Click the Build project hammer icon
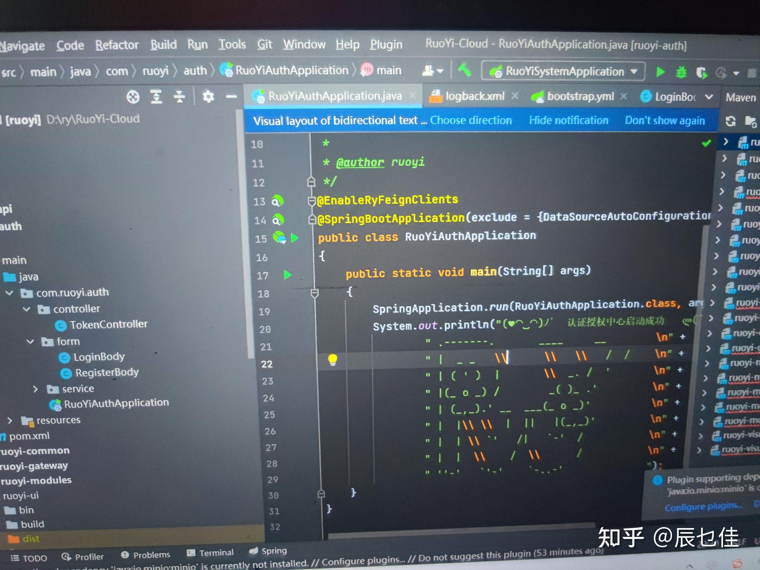 (464, 70)
